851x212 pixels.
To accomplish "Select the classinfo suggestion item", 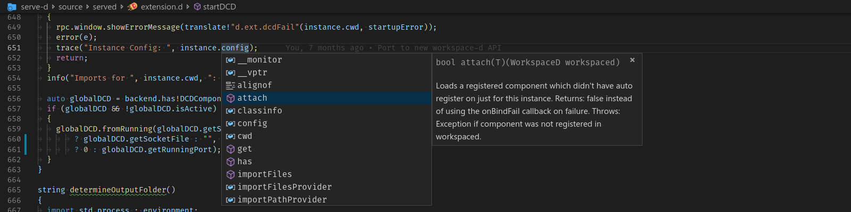I will (x=260, y=111).
